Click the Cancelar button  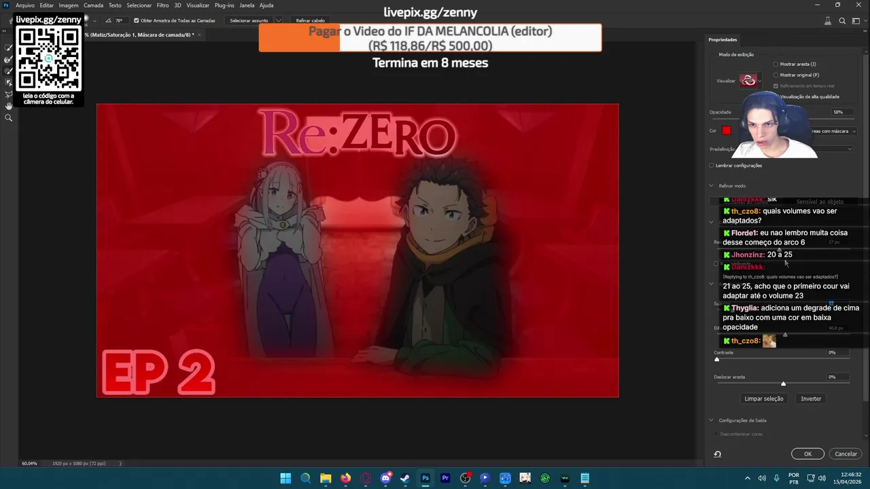point(846,454)
